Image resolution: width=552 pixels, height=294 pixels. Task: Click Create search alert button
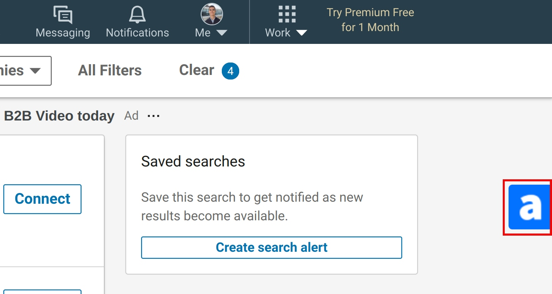[x=271, y=248]
